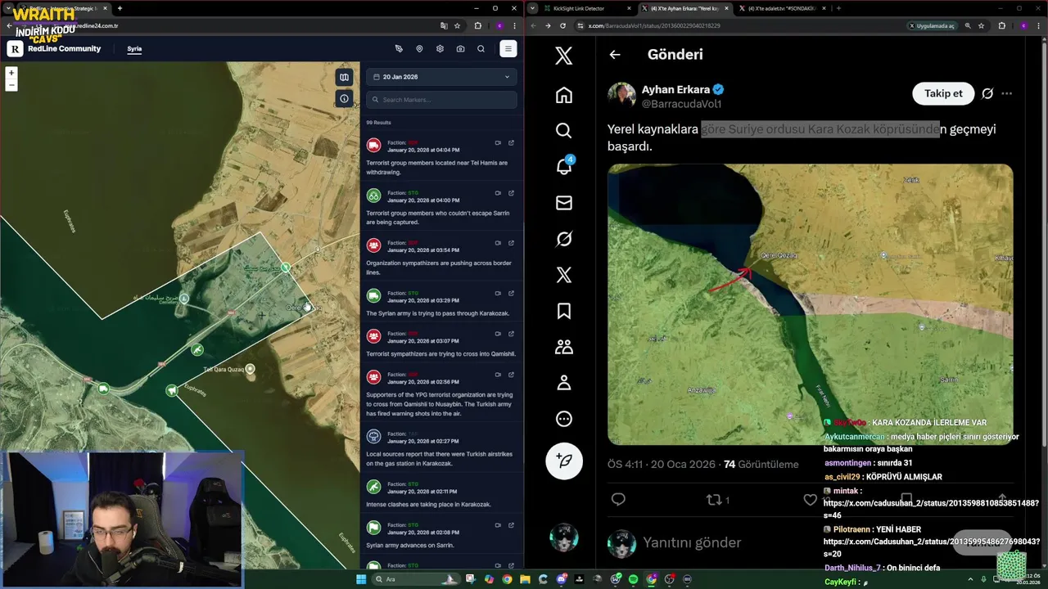The image size is (1048, 589).
Task: Open Grok icon in X sidebar
Action: [564, 239]
